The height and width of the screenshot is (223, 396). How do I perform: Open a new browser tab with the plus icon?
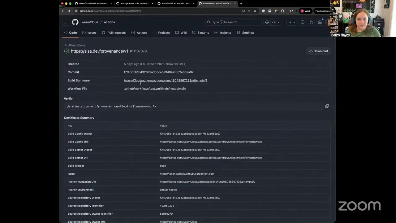pyautogui.click(x=241, y=3)
